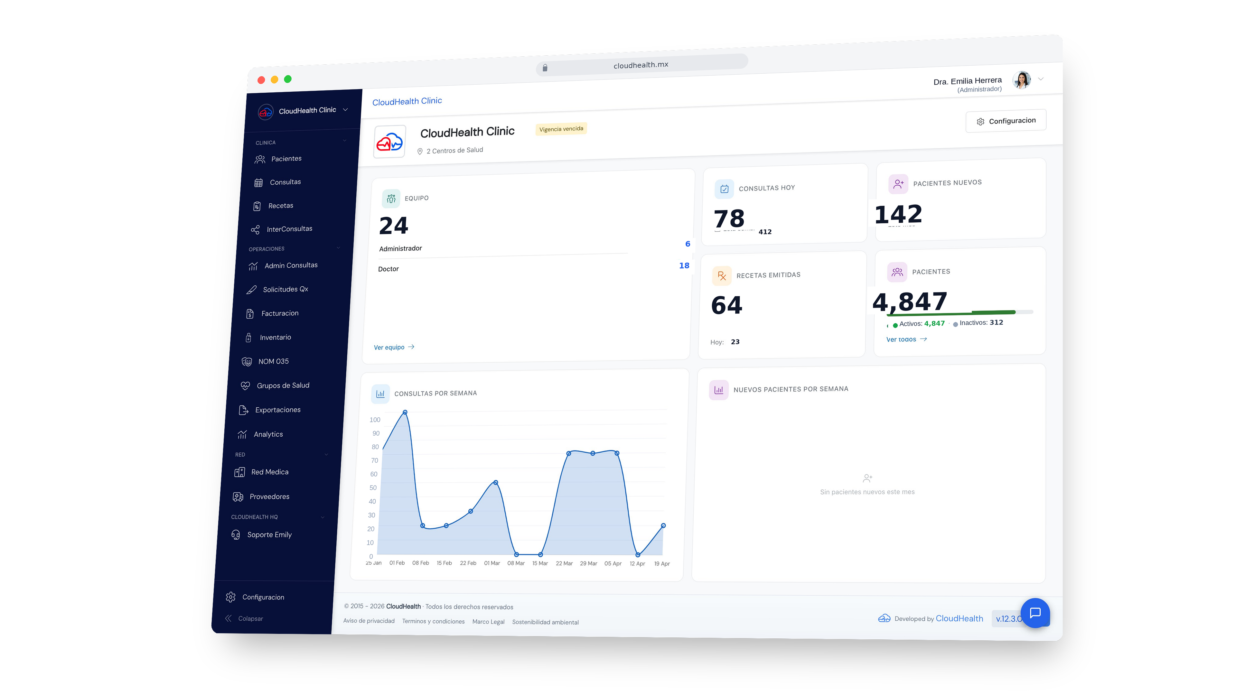Select the Pacientes icon in the sidebar

[x=259, y=159]
